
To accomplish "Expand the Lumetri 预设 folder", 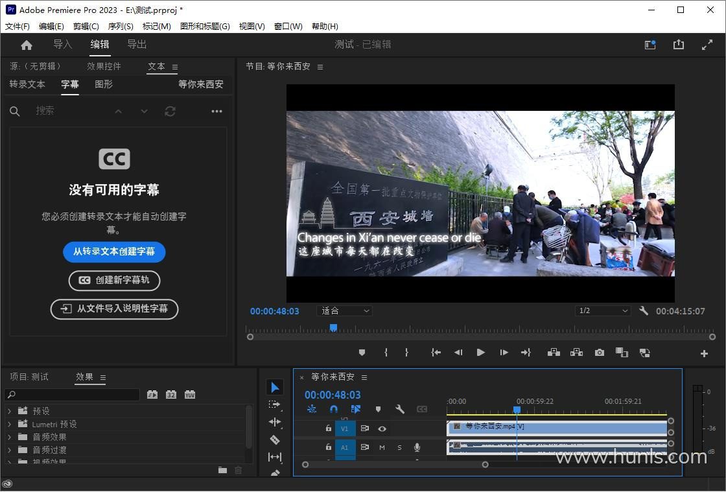I will [9, 424].
